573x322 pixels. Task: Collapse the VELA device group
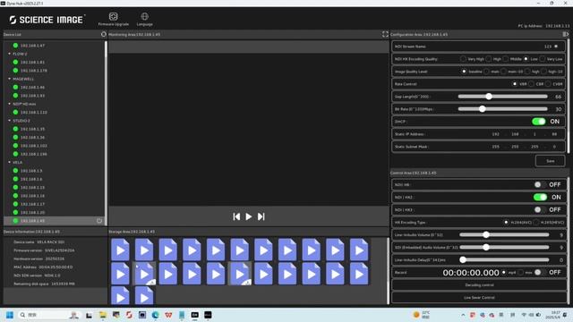tap(10, 162)
